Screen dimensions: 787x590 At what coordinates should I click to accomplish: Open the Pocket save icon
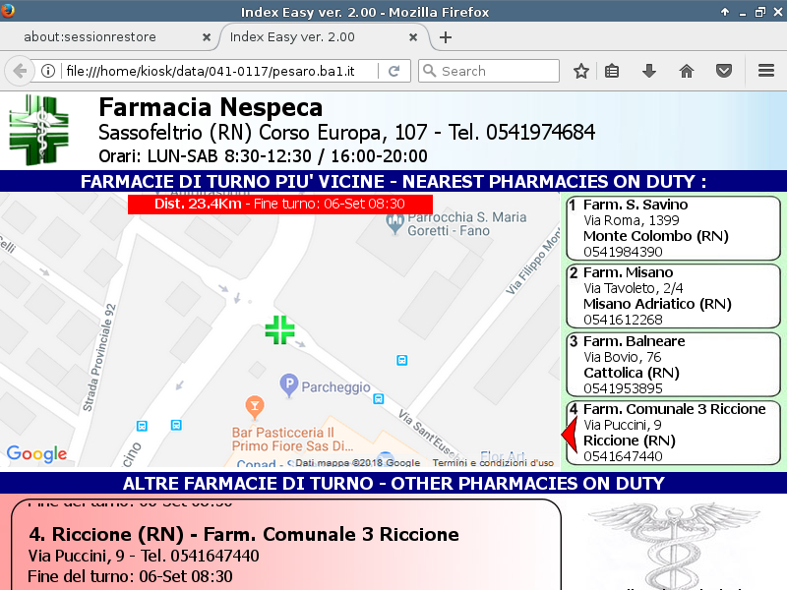723,71
